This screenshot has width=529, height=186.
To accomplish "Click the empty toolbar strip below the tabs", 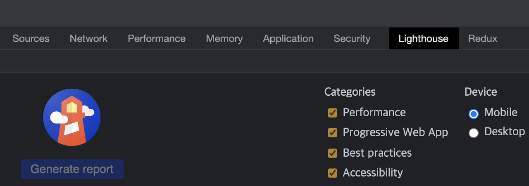I will coord(264,61).
